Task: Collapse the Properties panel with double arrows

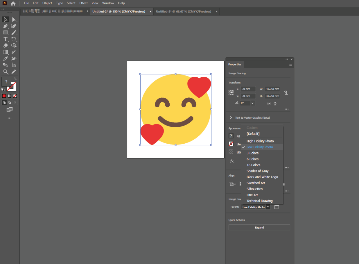Action: click(287, 59)
